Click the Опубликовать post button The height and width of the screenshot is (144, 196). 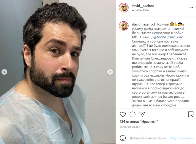coord(181,138)
